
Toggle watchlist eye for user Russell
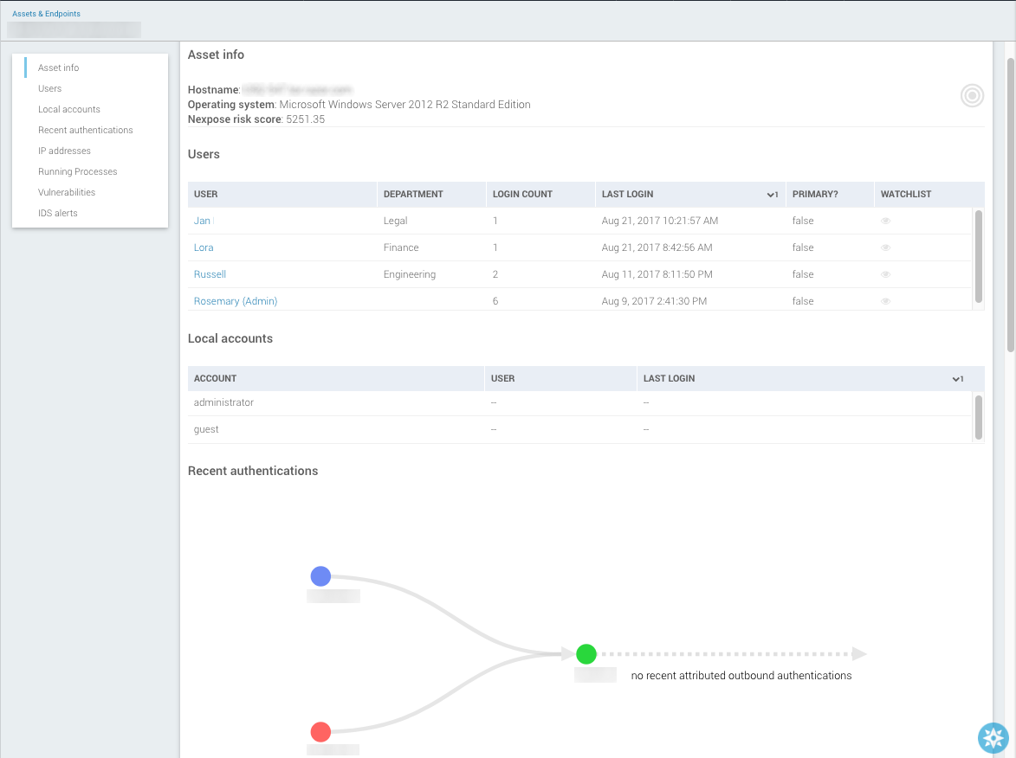tap(886, 274)
